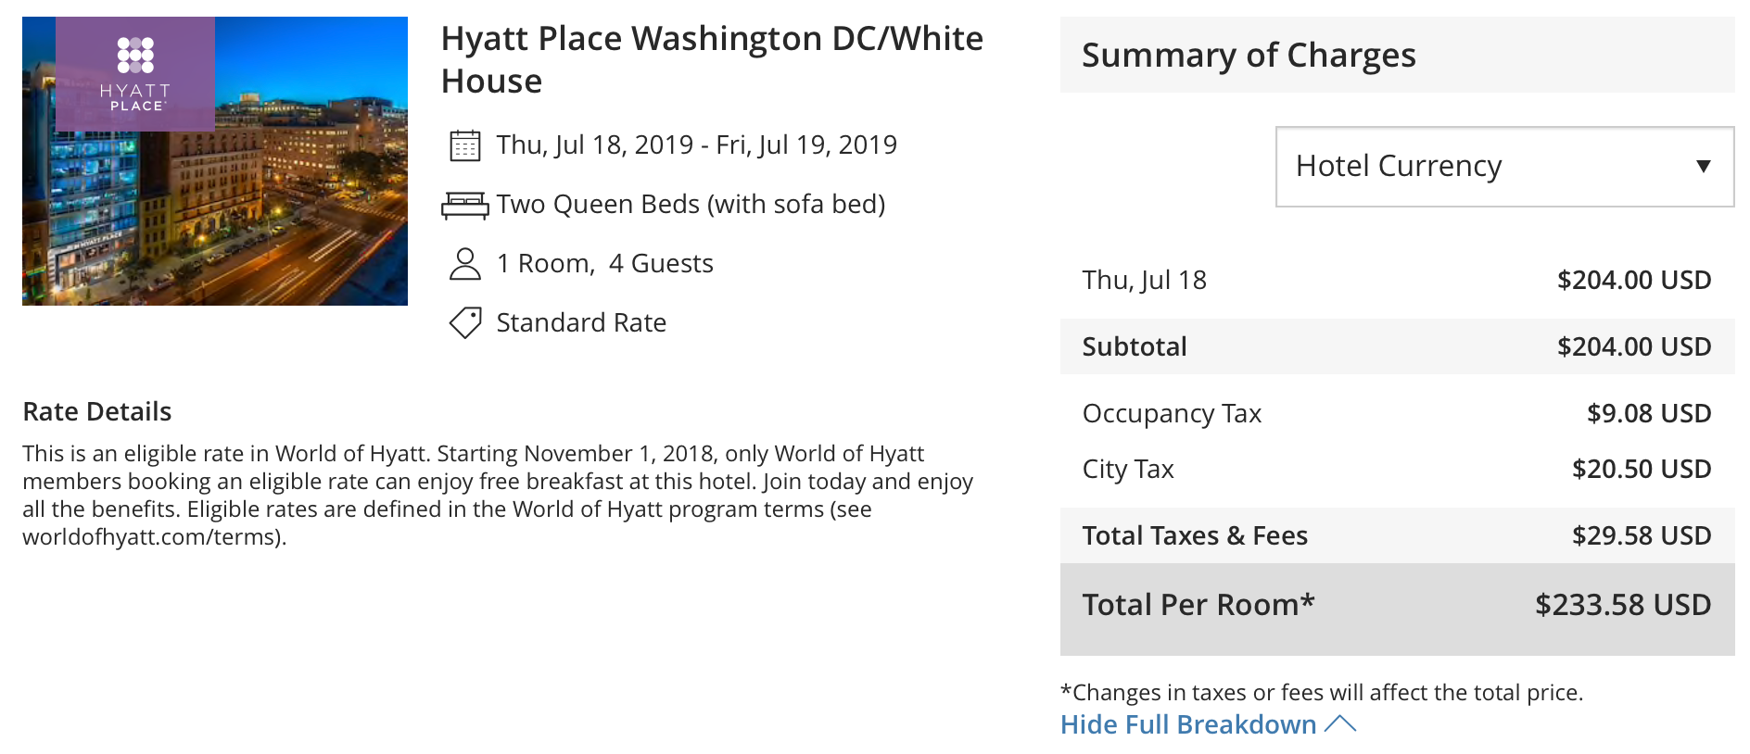This screenshot has height=754, width=1750.
Task: Click the dropdown arrow in Hotel Currency box
Action: click(x=1703, y=167)
